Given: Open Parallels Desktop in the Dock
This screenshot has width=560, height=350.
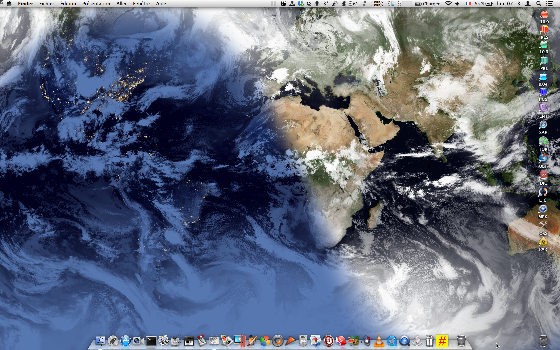Looking at the screenshot, I should pyautogui.click(x=240, y=341).
